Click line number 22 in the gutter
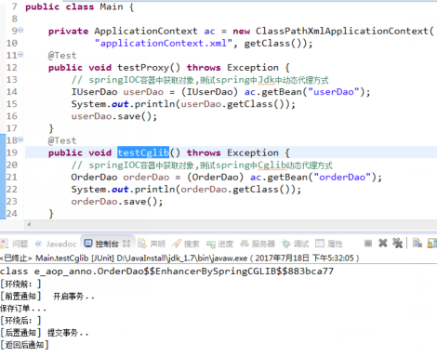The image size is (437, 357). (12, 189)
